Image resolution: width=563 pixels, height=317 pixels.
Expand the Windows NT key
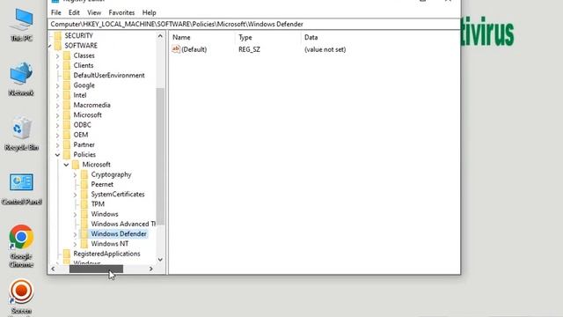(x=75, y=244)
